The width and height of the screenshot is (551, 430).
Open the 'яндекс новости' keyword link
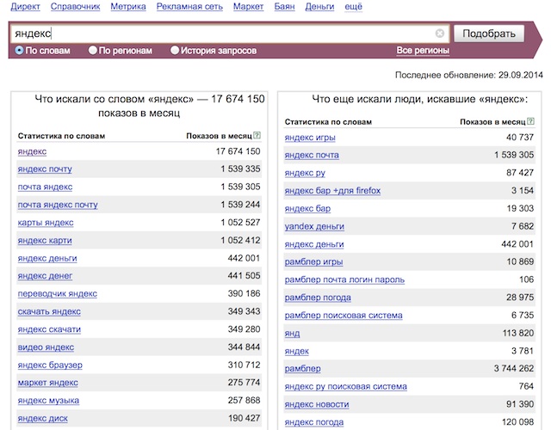[x=317, y=405]
